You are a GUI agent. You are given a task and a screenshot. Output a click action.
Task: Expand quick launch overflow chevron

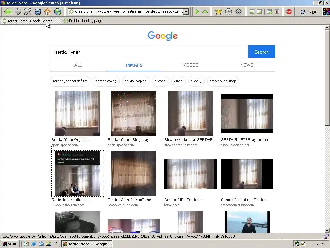pyautogui.click(x=55, y=243)
